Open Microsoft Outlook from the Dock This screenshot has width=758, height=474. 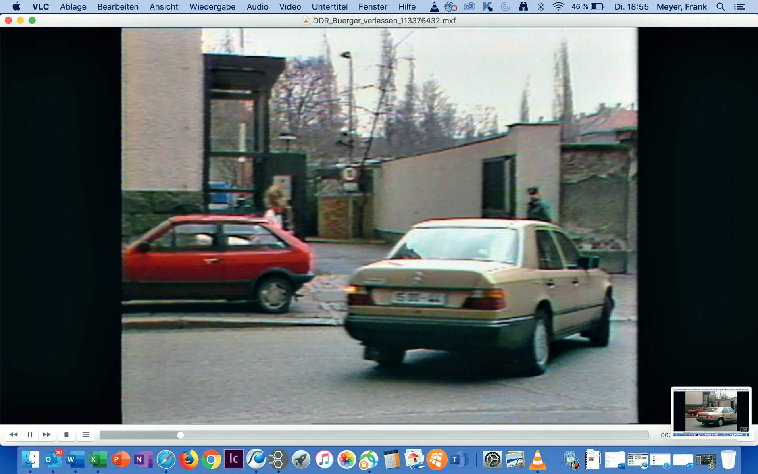click(52, 459)
